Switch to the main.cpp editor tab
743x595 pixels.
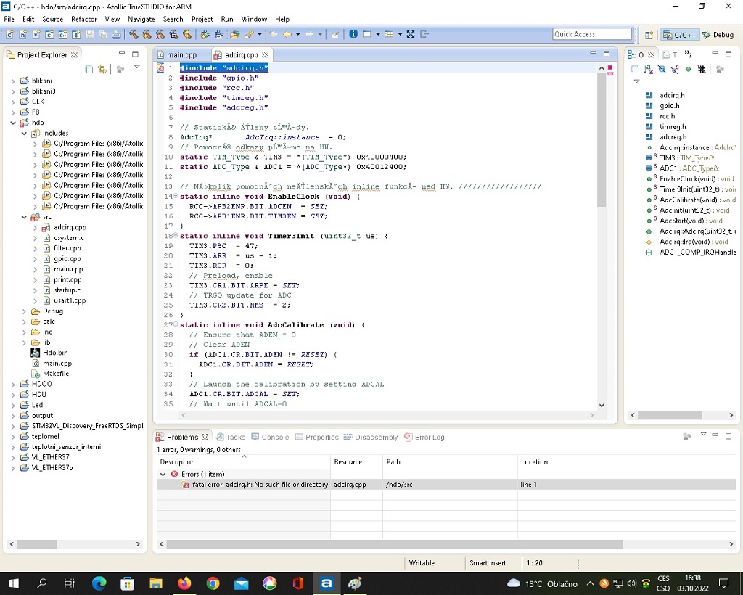point(181,54)
